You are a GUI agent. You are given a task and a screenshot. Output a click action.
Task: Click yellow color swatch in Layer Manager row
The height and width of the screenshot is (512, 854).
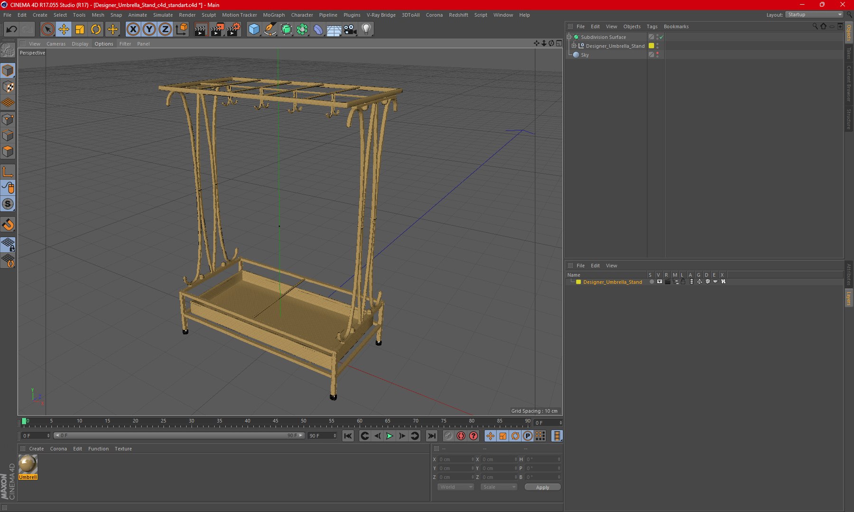pos(578,282)
